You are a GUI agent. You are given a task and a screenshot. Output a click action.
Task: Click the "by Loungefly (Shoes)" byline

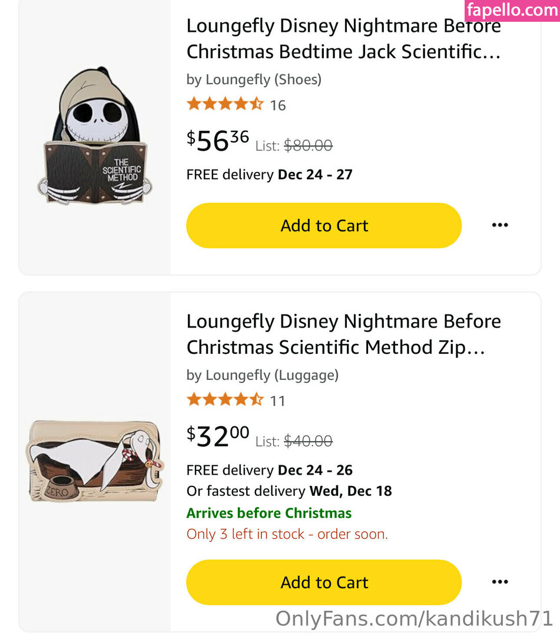point(254,79)
